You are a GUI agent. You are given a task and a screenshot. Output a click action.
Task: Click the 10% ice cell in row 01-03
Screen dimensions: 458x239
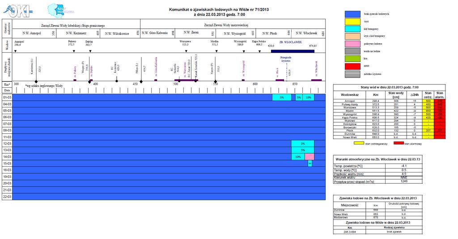pos(309,98)
